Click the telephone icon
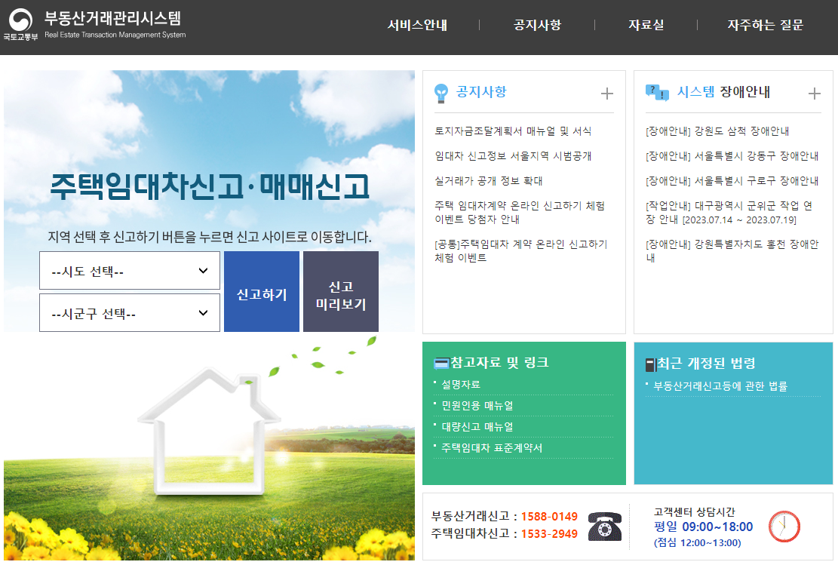 pos(604,527)
